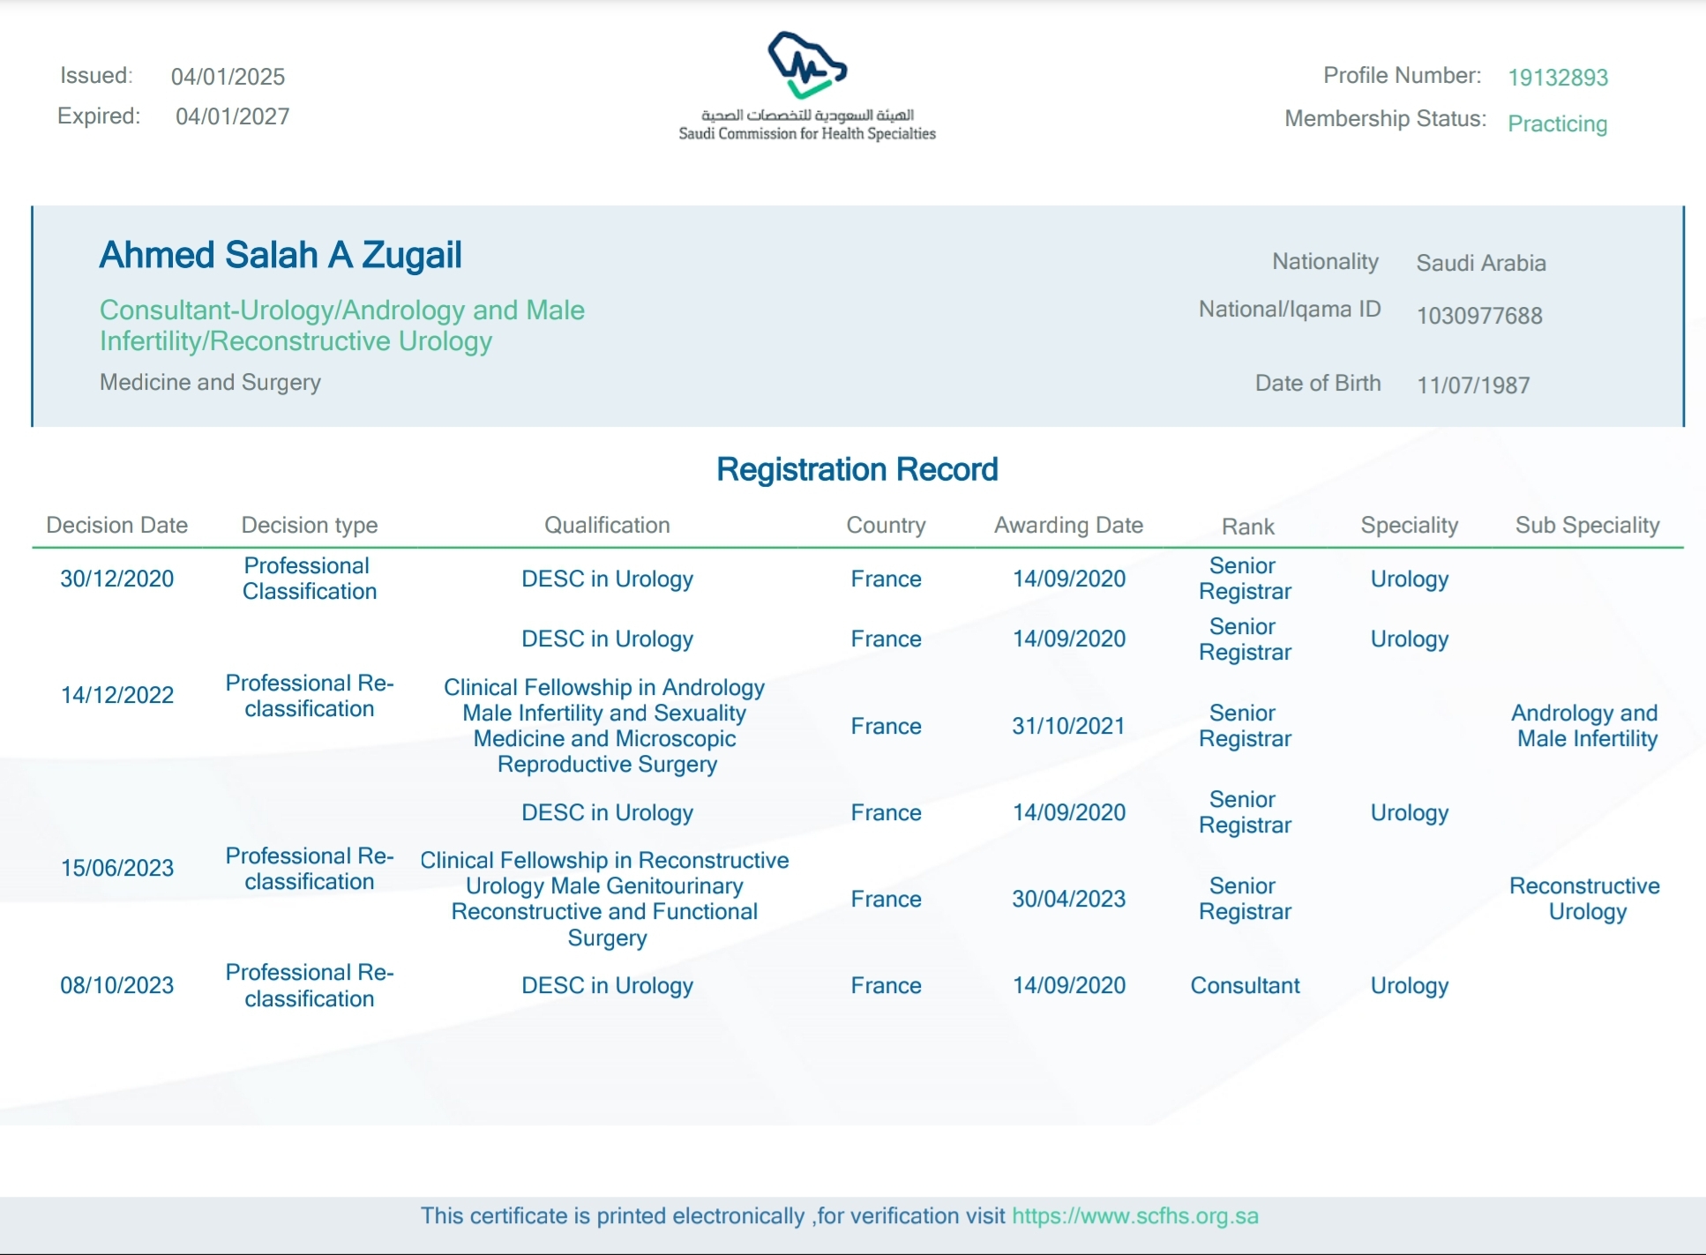
Task: Select the Practicing membership status text
Action: click(1557, 124)
